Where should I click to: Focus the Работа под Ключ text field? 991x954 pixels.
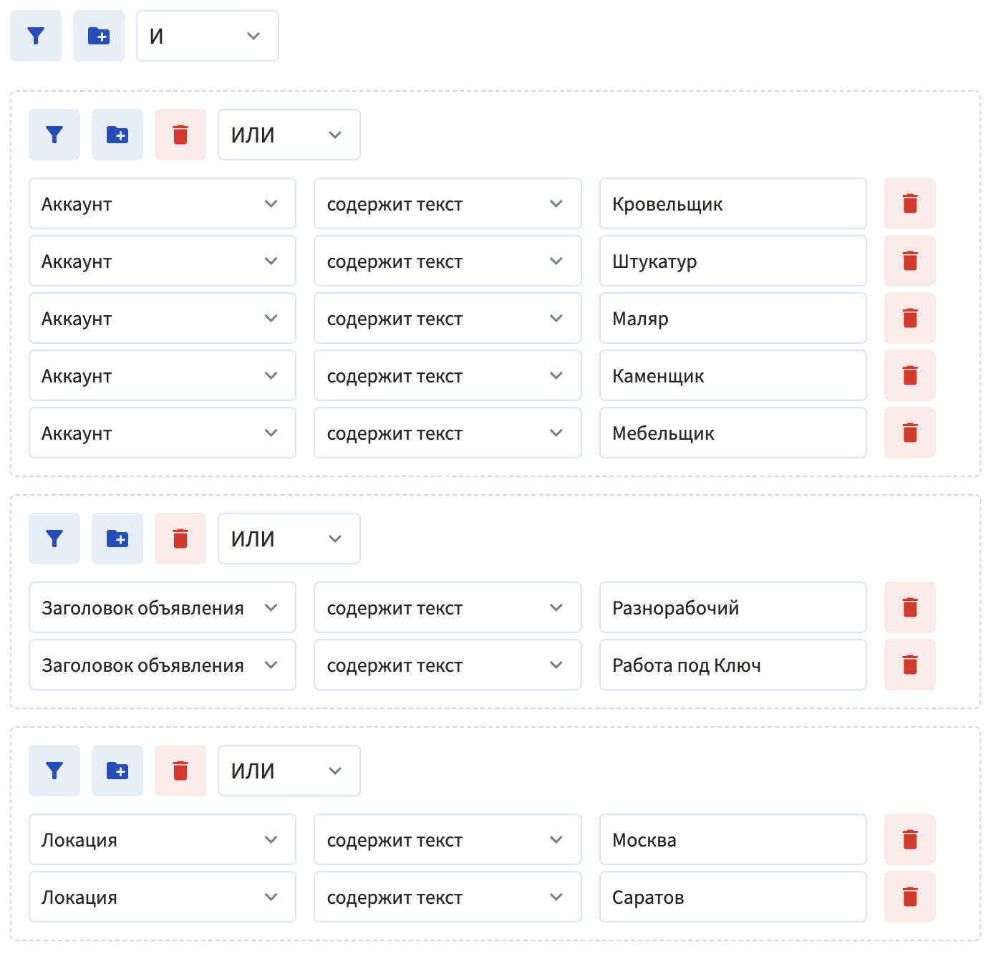coord(732,665)
